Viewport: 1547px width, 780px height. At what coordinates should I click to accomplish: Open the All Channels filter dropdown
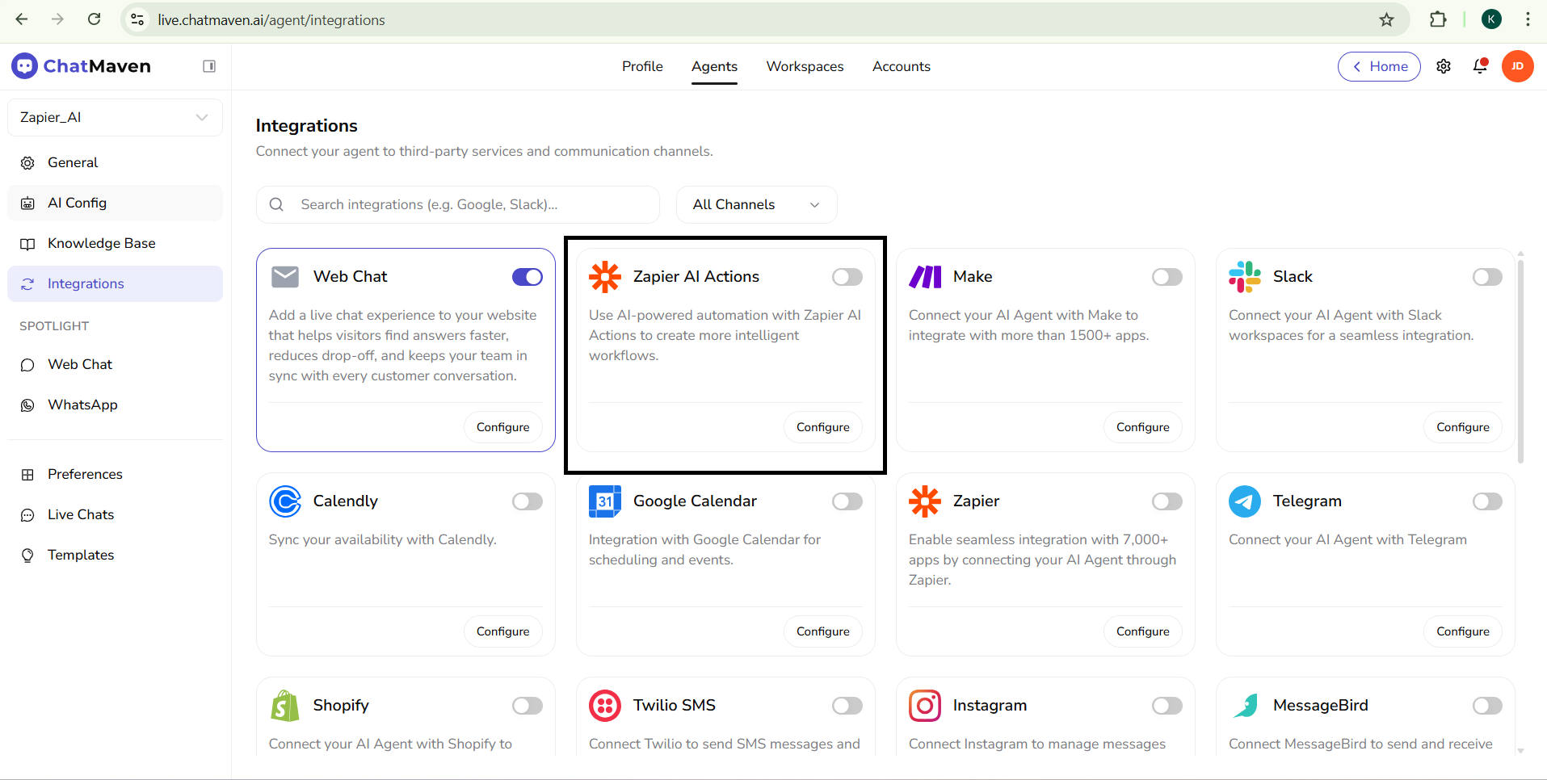coord(755,205)
